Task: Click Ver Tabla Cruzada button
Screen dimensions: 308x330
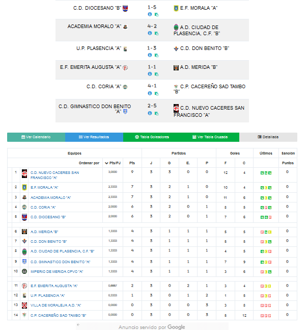Action: pyautogui.click(x=210, y=137)
